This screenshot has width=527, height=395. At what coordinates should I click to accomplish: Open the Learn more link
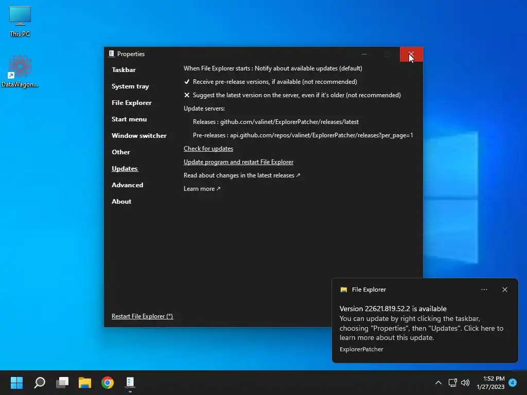[x=202, y=189]
